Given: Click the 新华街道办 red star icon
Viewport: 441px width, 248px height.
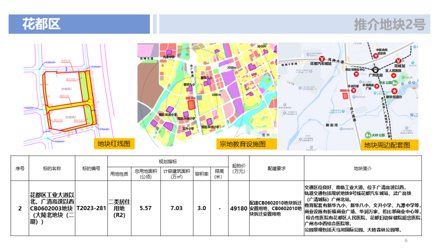Looking at the screenshot, I should pos(395,90).
